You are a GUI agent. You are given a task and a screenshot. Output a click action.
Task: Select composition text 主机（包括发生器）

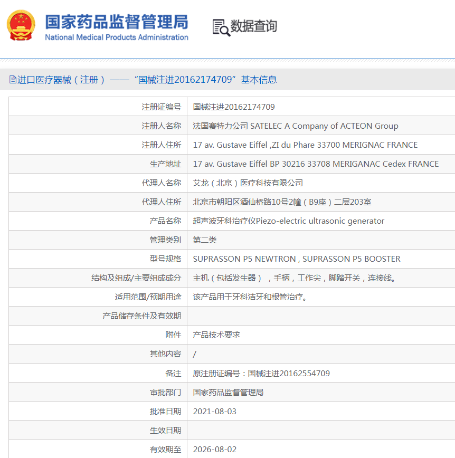(295, 278)
